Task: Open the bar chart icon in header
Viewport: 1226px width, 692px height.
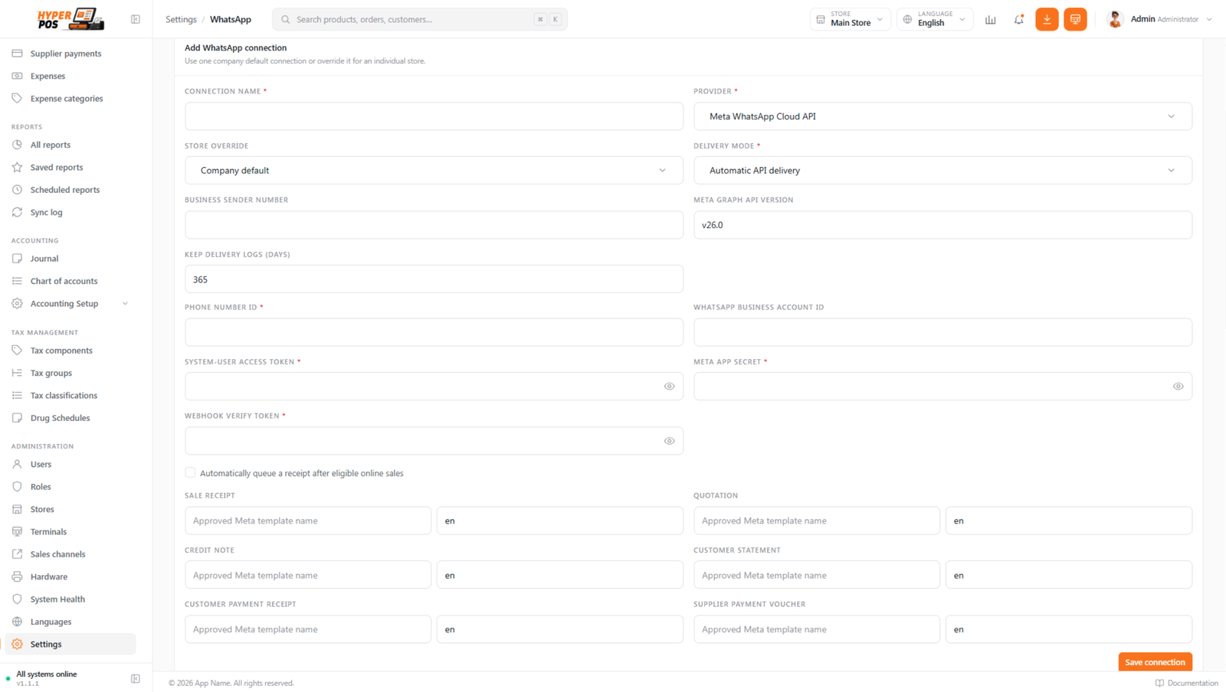Action: coord(990,19)
